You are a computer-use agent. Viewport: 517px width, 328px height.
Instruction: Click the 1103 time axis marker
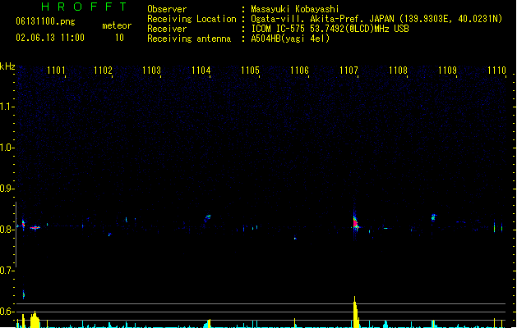point(152,71)
